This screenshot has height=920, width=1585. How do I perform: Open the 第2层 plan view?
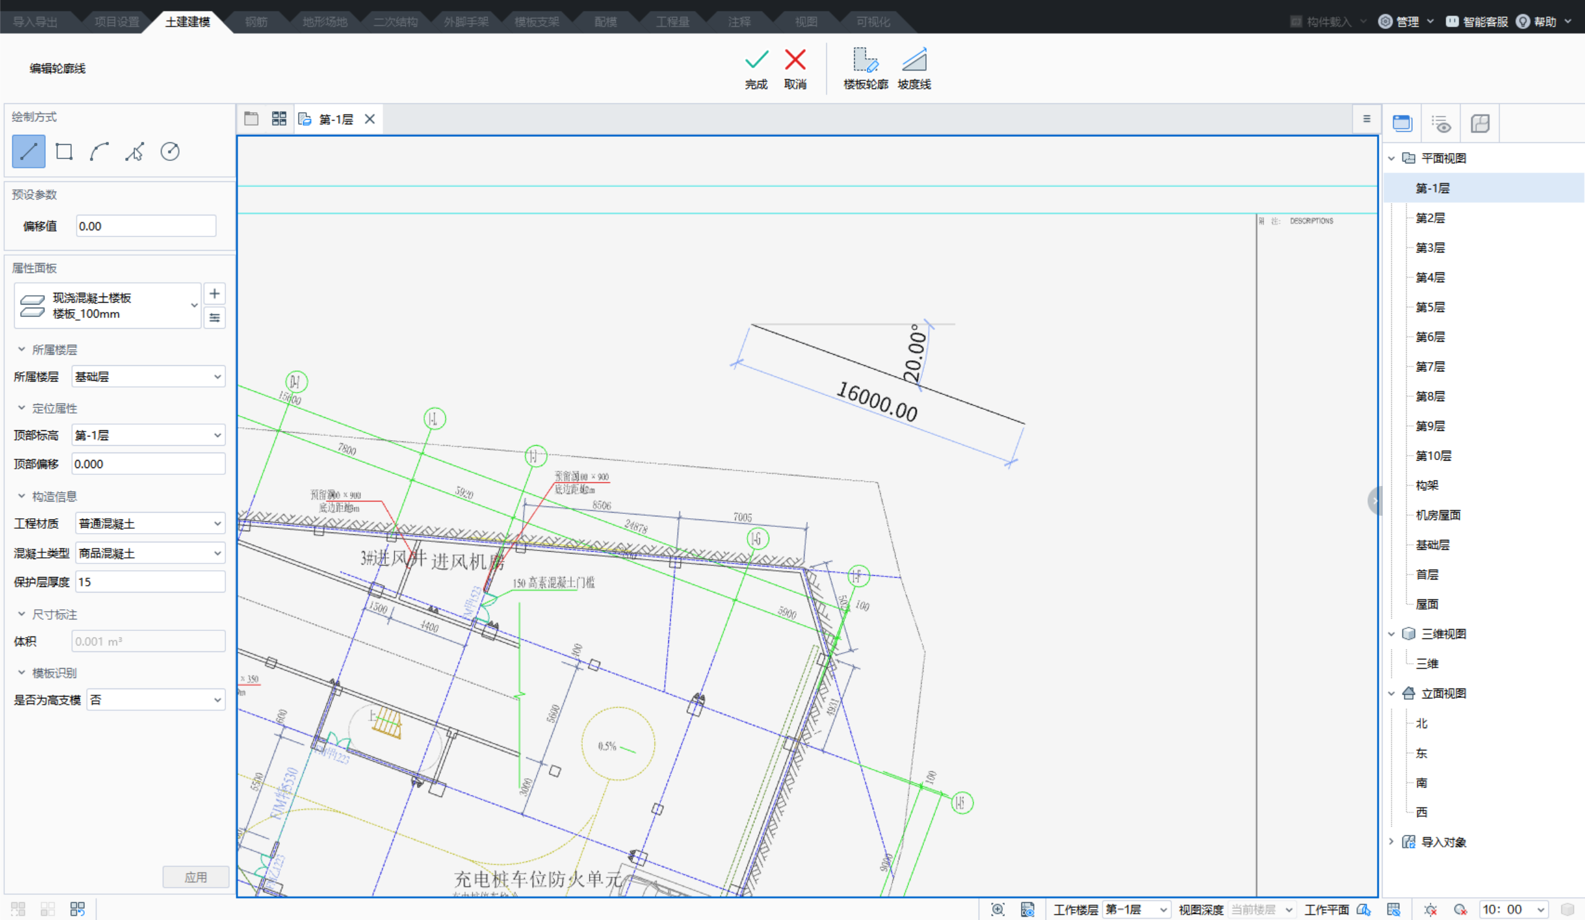tap(1430, 217)
